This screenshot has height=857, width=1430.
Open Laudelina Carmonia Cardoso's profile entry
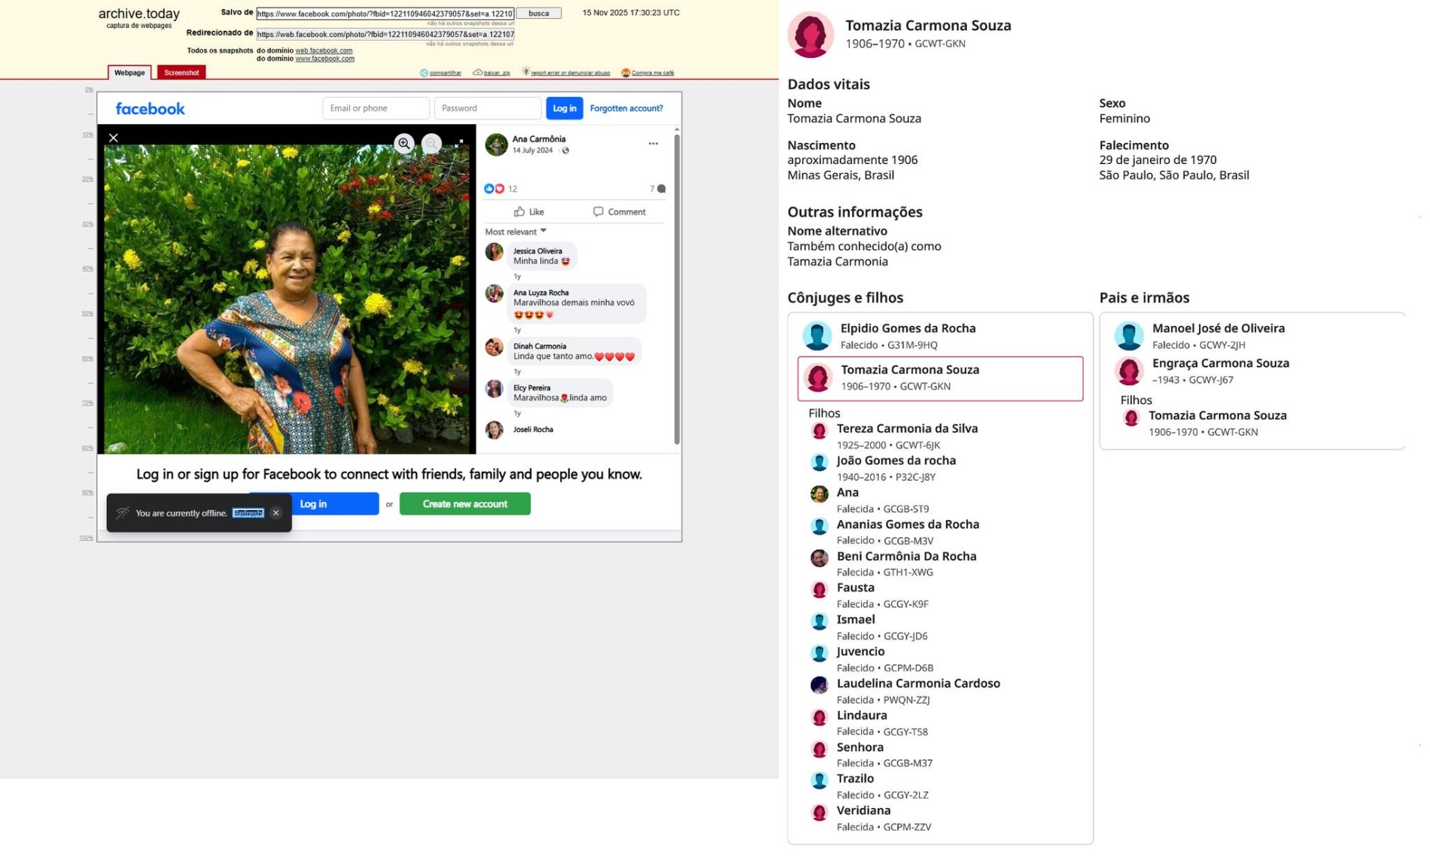[x=917, y=684]
